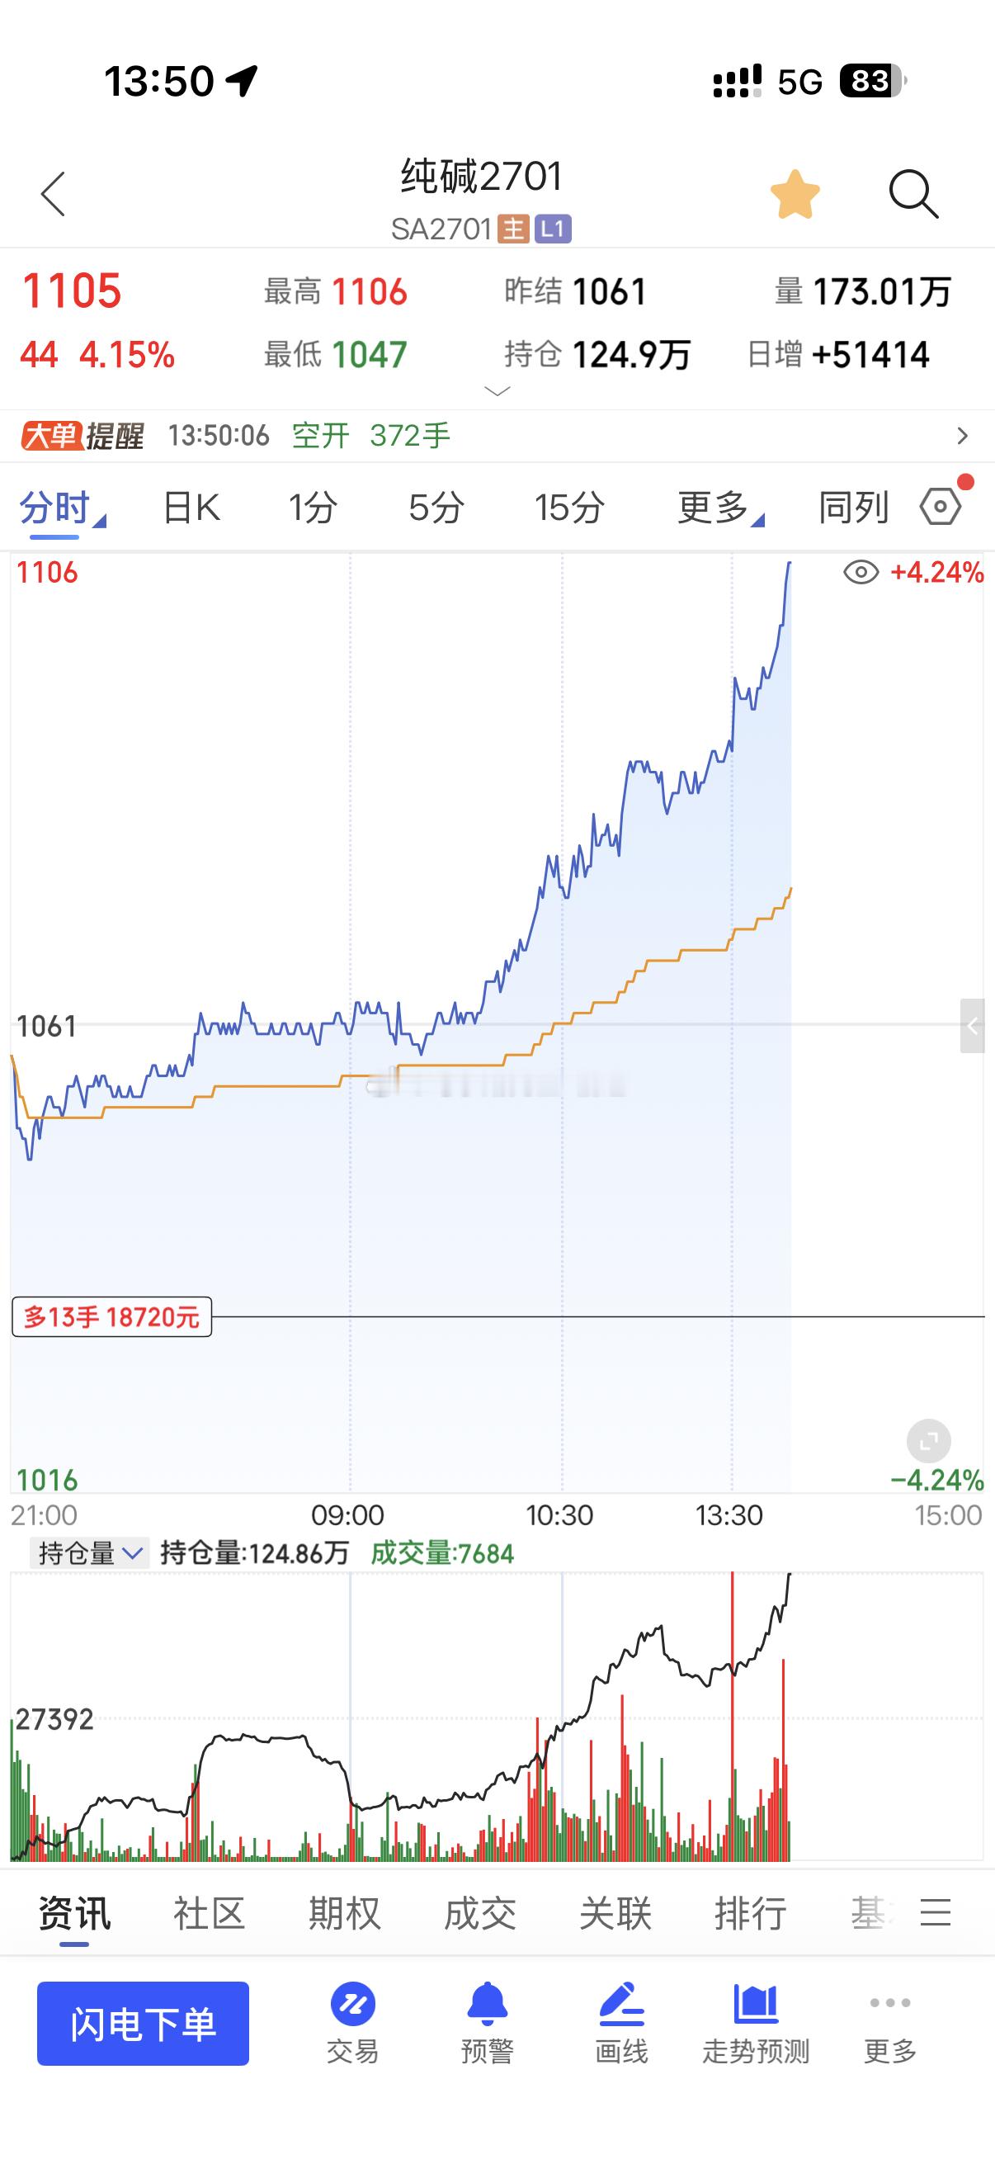Select the 多13手 18720元 position line label
The height and width of the screenshot is (2164, 995).
[111, 1316]
